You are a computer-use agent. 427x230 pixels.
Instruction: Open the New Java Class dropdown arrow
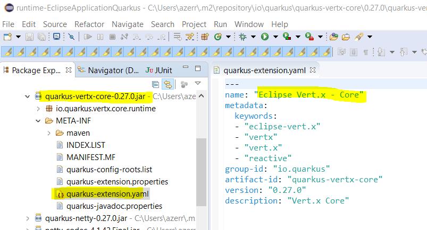click(x=229, y=37)
